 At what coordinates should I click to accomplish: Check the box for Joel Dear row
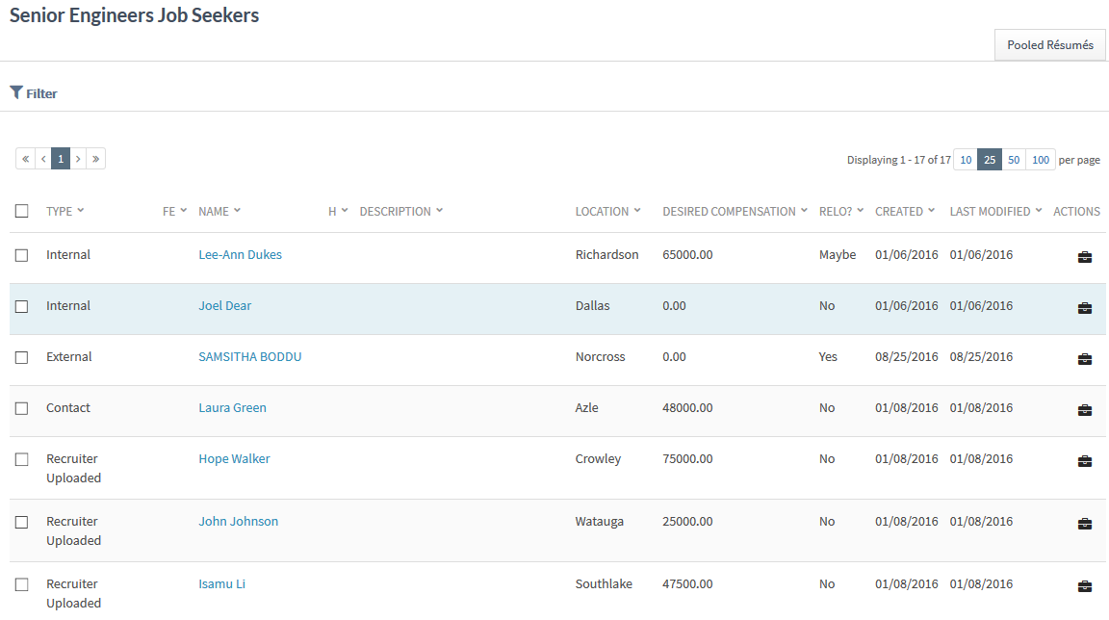[x=22, y=306]
